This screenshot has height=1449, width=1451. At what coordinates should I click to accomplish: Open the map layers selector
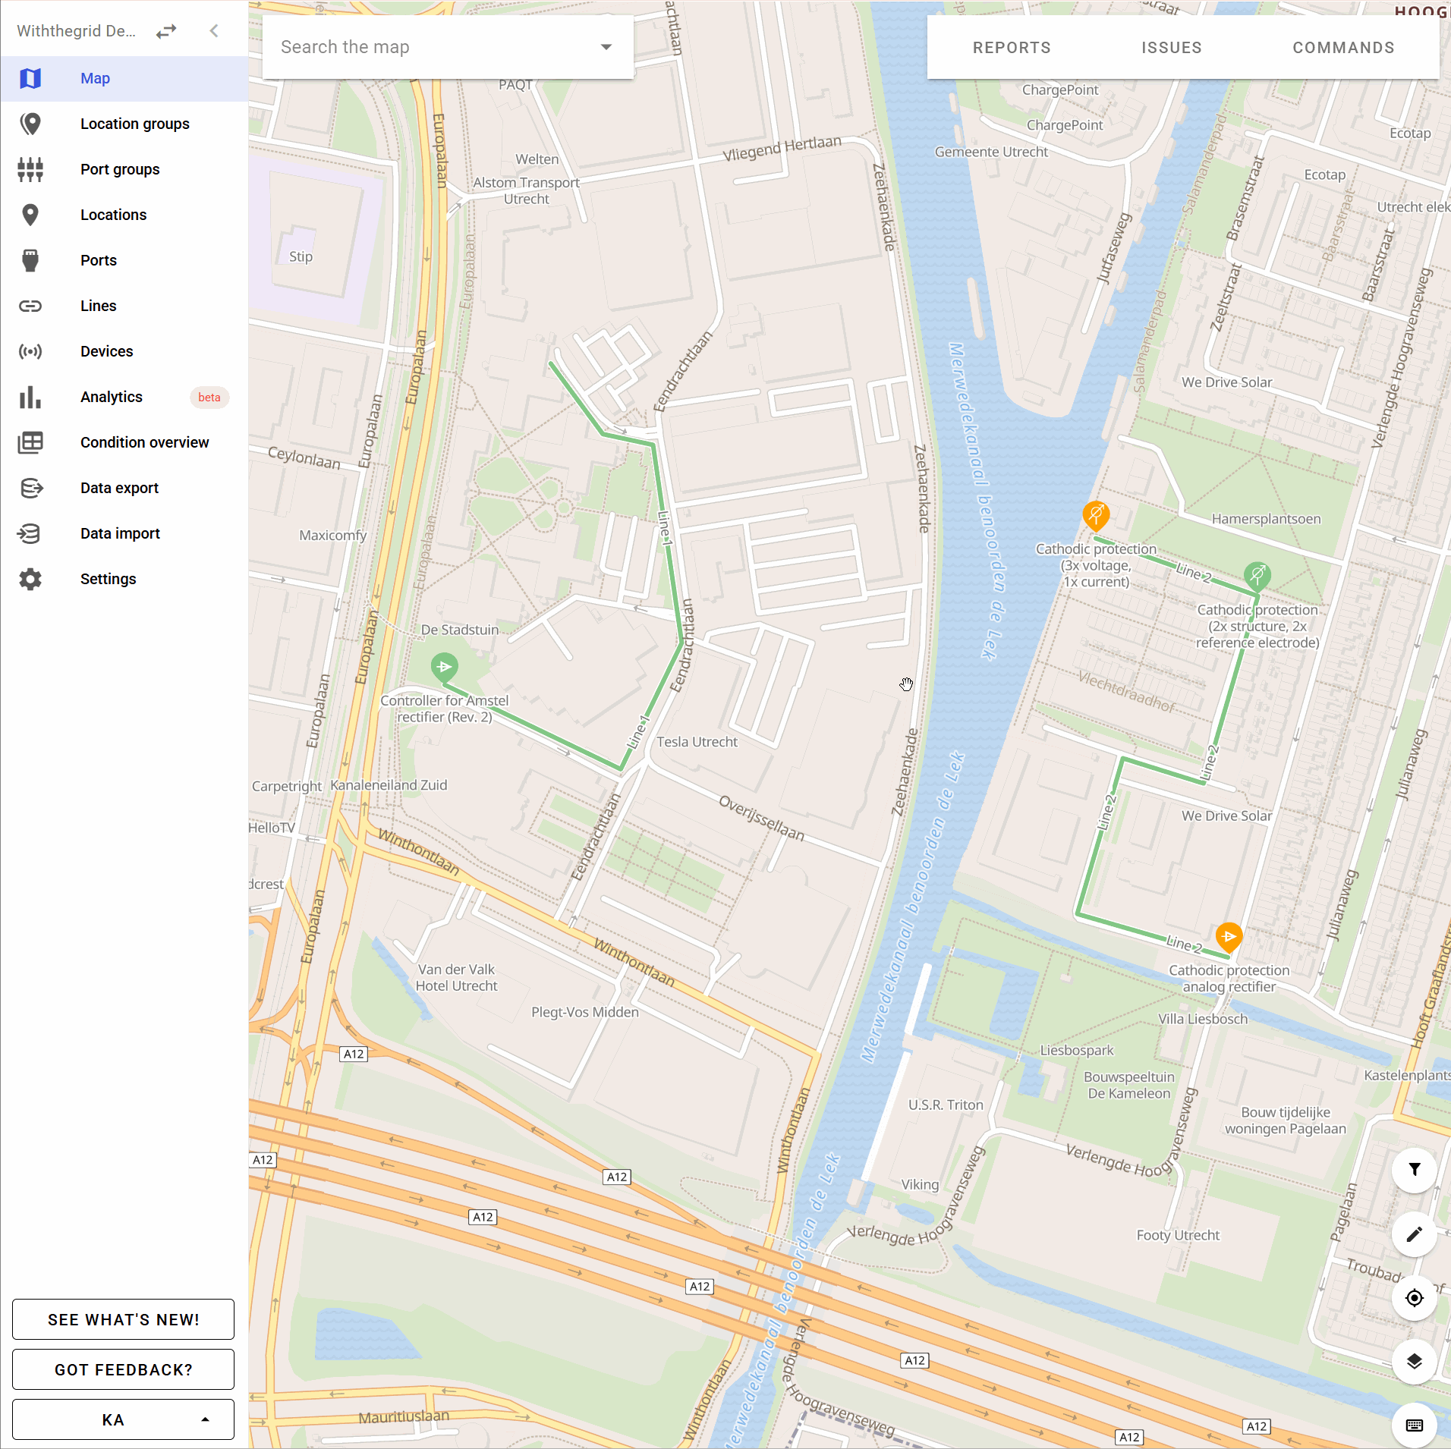click(x=1414, y=1362)
